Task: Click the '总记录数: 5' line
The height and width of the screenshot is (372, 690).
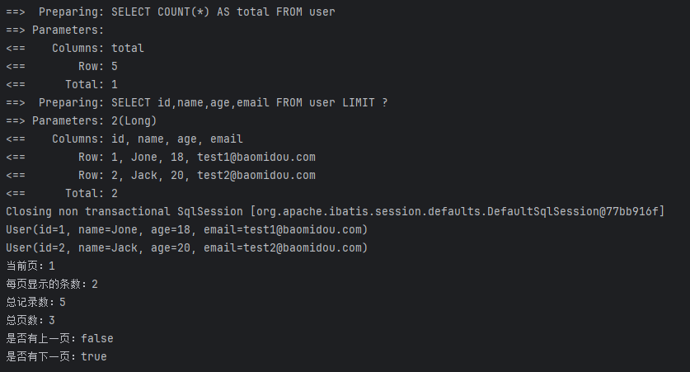Action: pyautogui.click(x=35, y=302)
